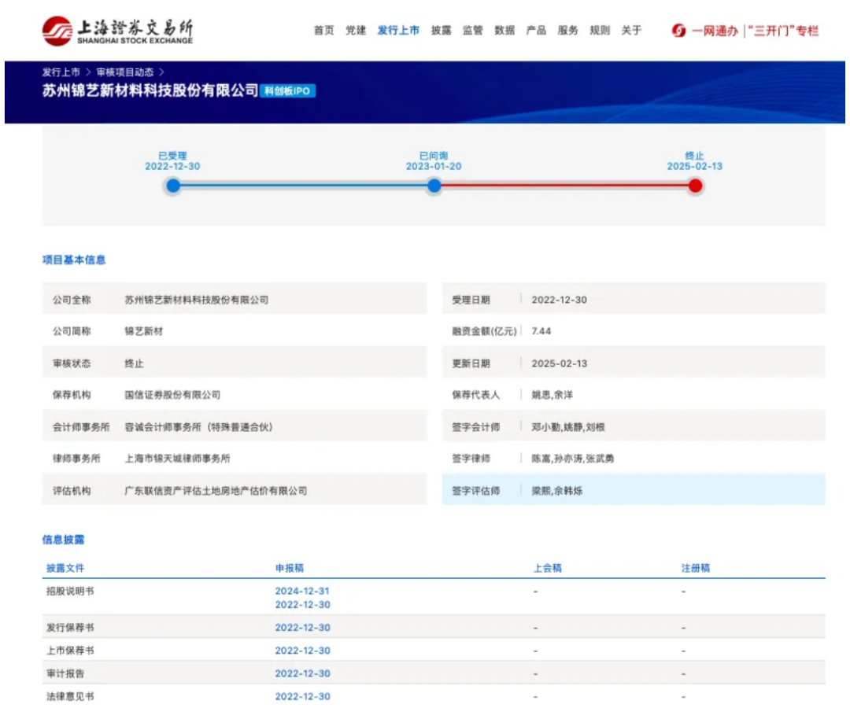Open the 党建 navigation menu
The height and width of the screenshot is (719, 850).
coord(356,31)
